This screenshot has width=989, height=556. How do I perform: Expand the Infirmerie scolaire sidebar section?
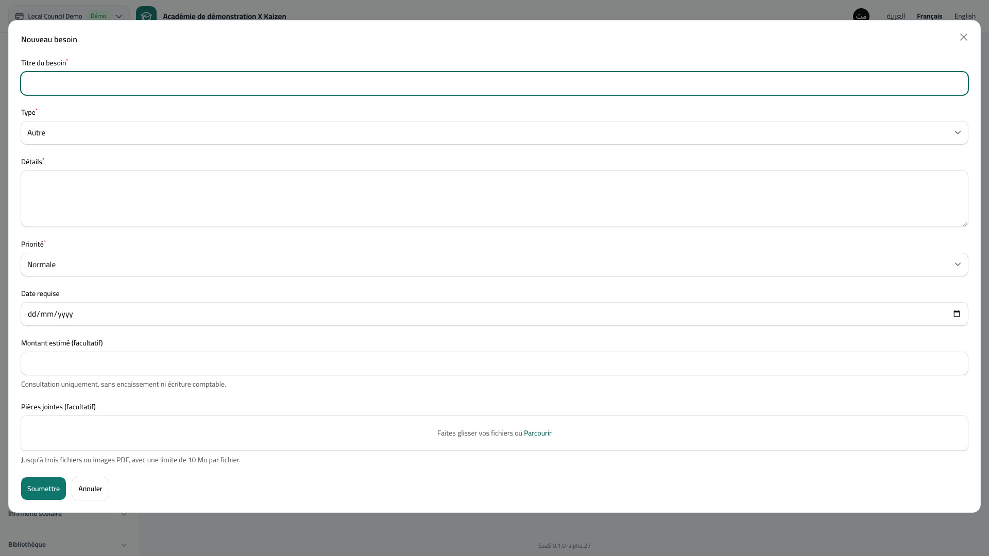67,514
